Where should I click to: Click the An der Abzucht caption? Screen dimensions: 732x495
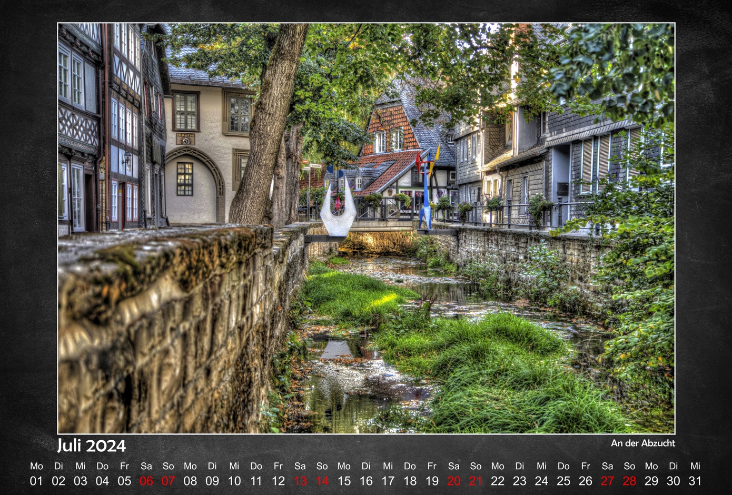tap(642, 443)
